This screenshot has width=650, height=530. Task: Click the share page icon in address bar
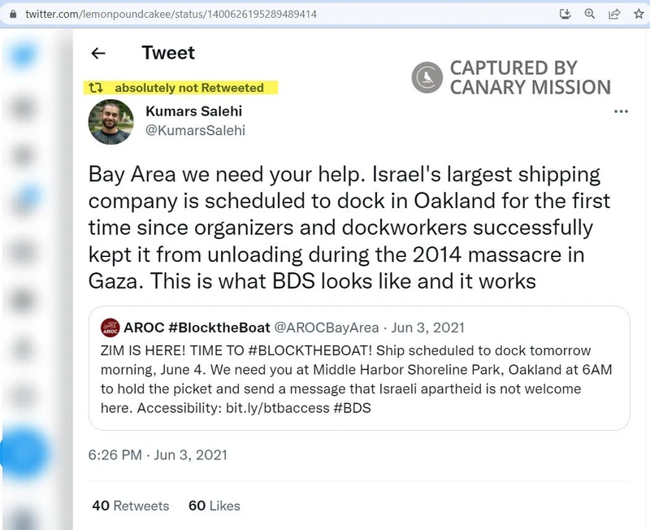coord(614,14)
